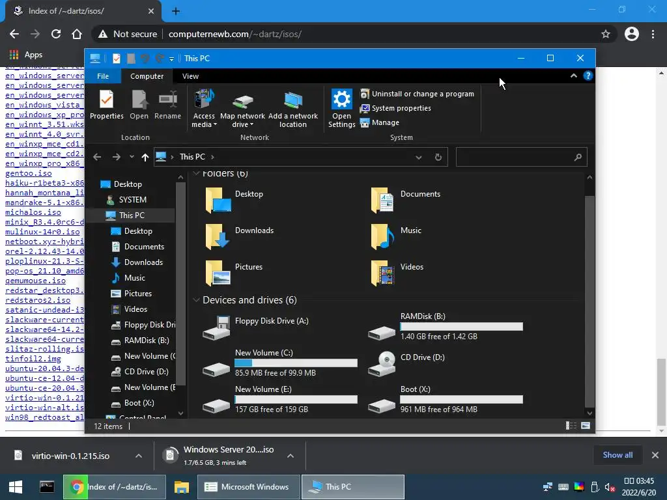Click Manage in the System group
The image size is (667, 500).
click(380, 122)
